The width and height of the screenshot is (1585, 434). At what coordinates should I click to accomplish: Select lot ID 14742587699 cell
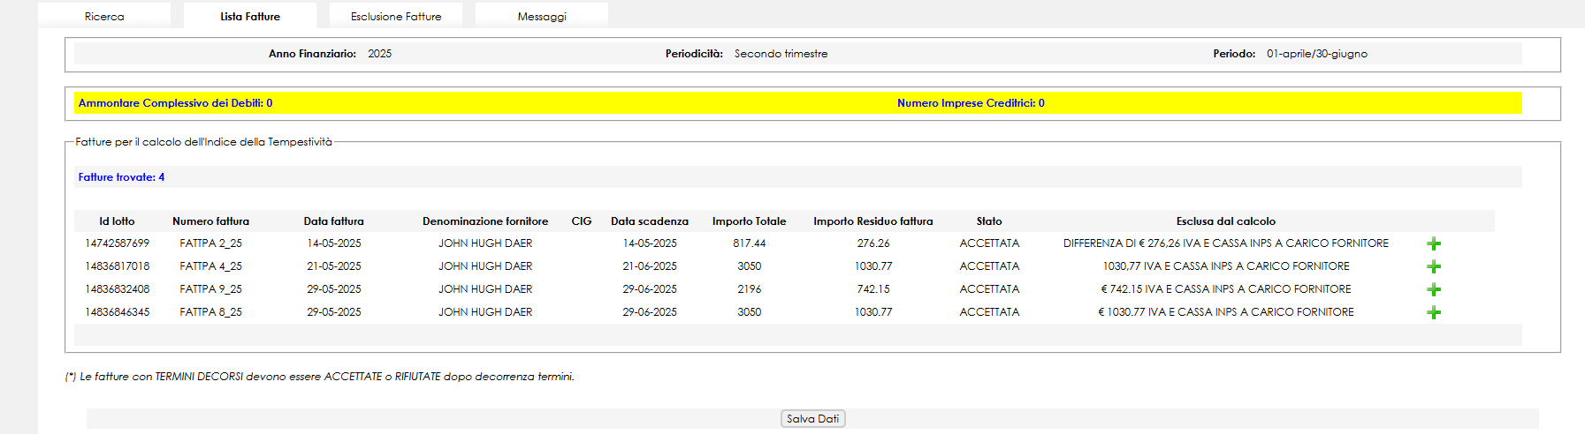pos(118,243)
